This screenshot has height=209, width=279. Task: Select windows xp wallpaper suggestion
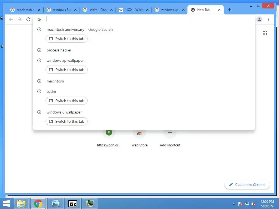[x=144, y=61]
